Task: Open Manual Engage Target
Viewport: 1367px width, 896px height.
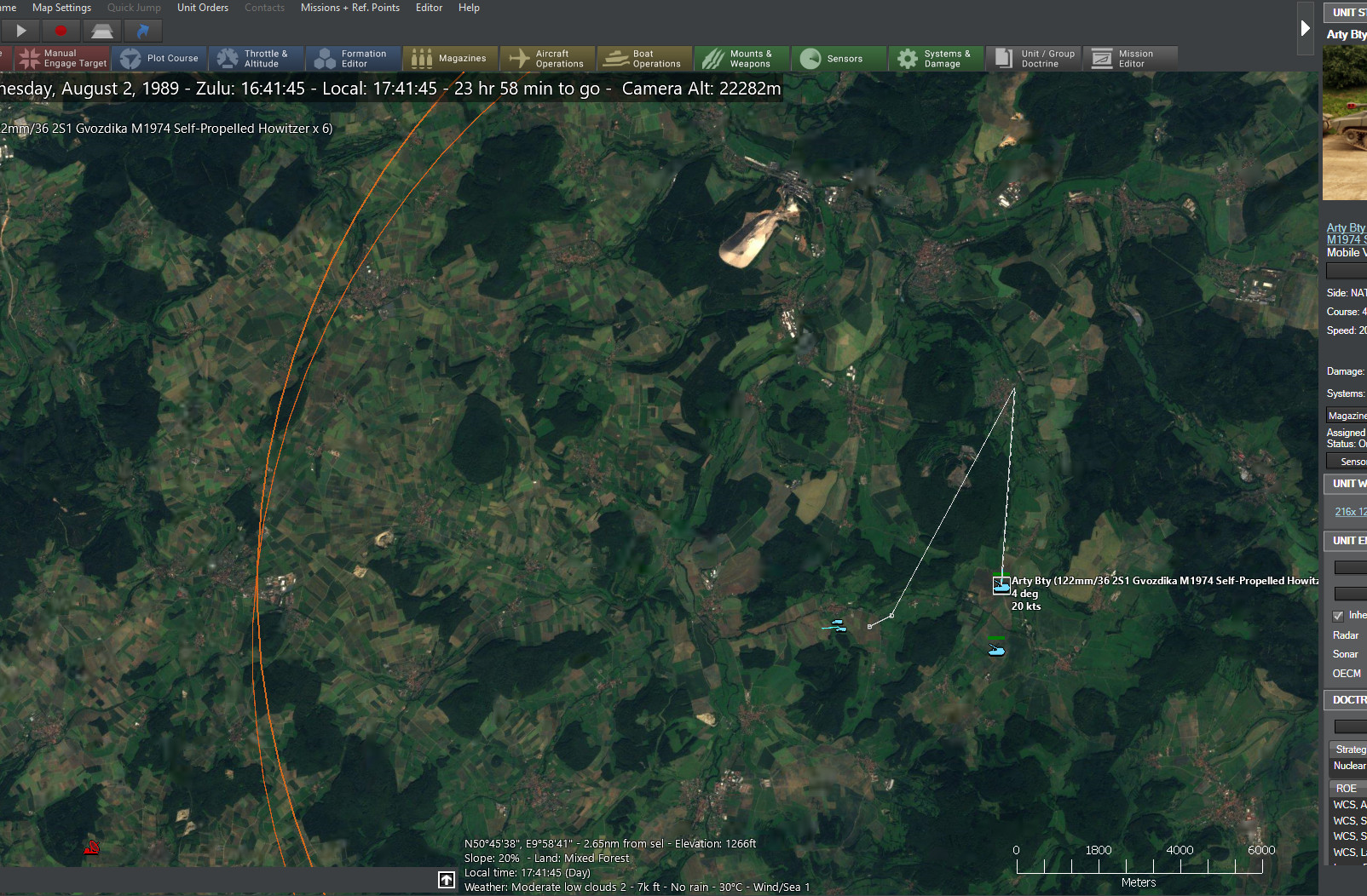Action: point(61,58)
